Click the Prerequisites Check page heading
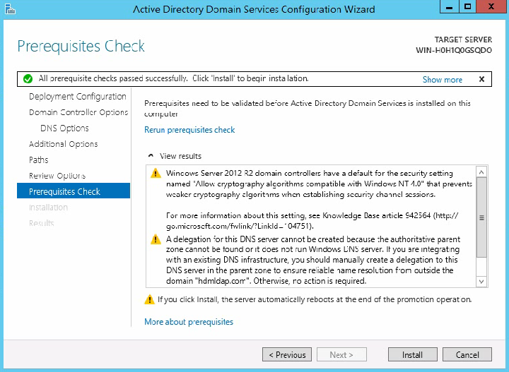The image size is (509, 372). (x=81, y=46)
